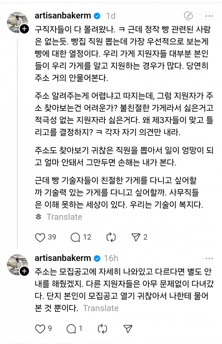This screenshot has height=344, width=222.
Task: Click the first post's profile picture
Action: click(17, 23)
